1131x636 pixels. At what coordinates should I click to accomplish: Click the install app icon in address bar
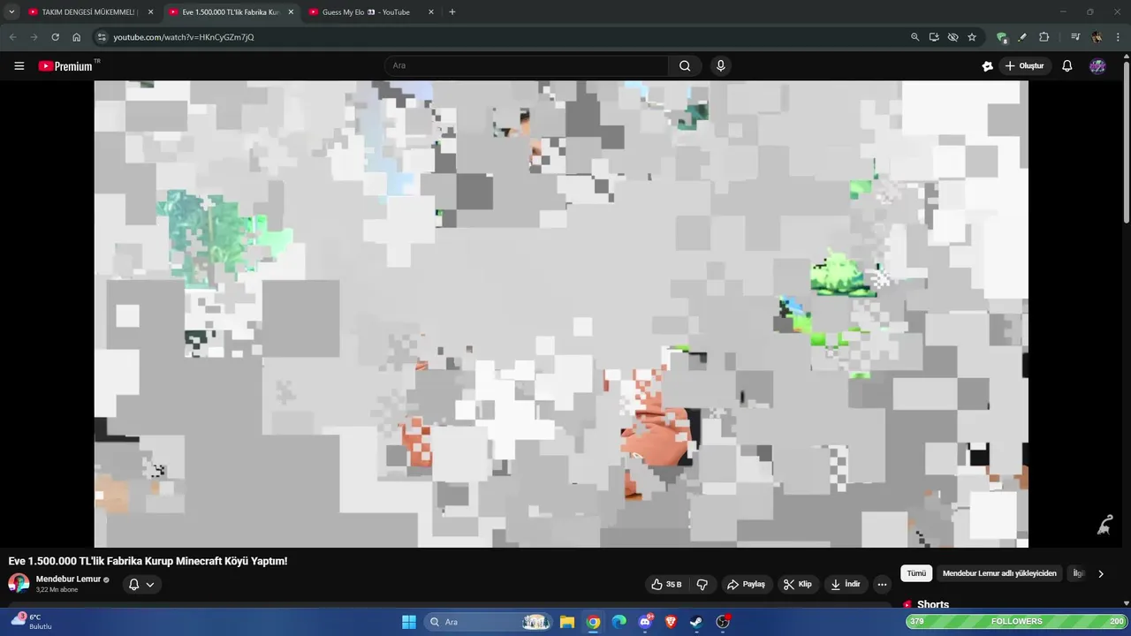tap(934, 37)
